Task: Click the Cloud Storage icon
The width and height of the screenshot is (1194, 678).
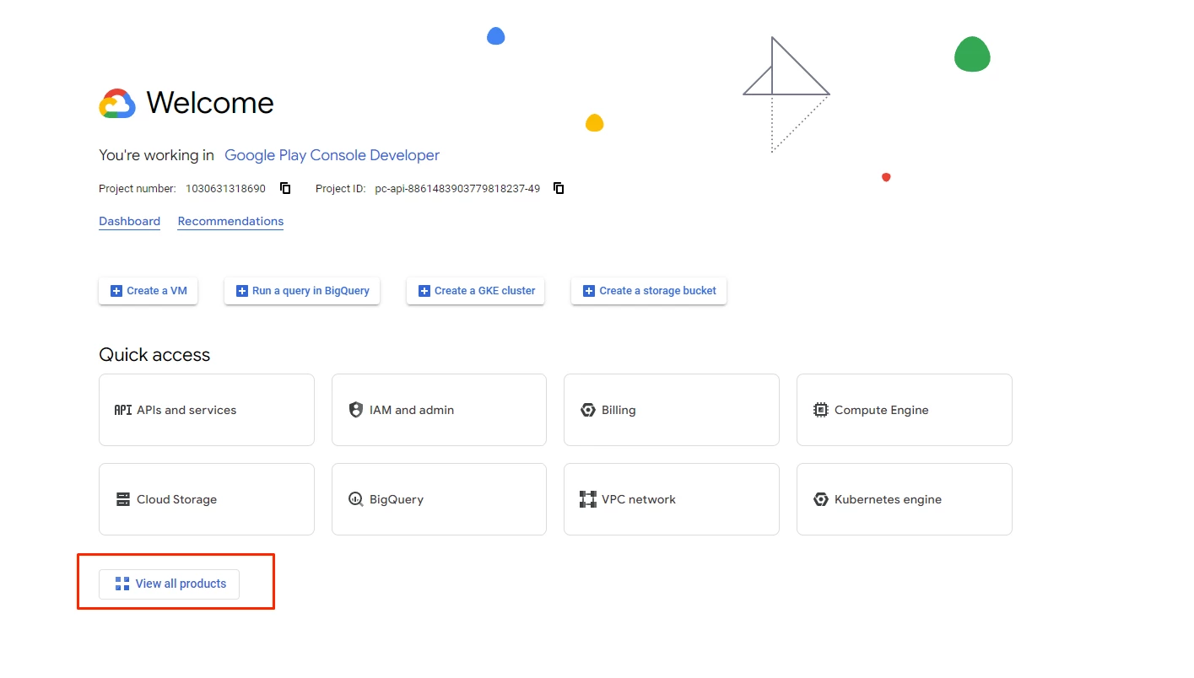Action: point(123,499)
